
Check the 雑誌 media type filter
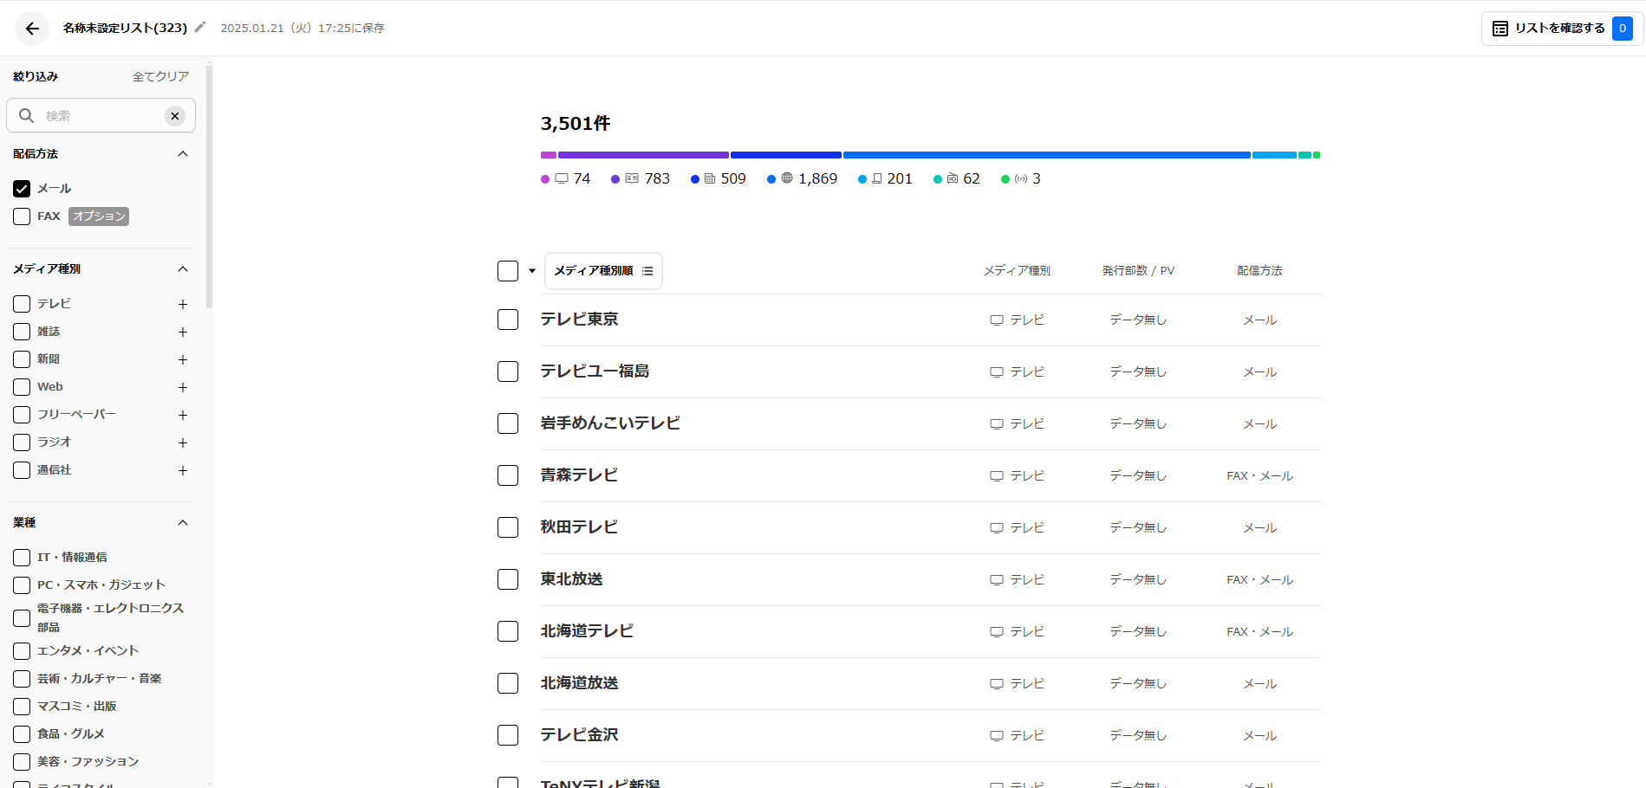(x=22, y=332)
